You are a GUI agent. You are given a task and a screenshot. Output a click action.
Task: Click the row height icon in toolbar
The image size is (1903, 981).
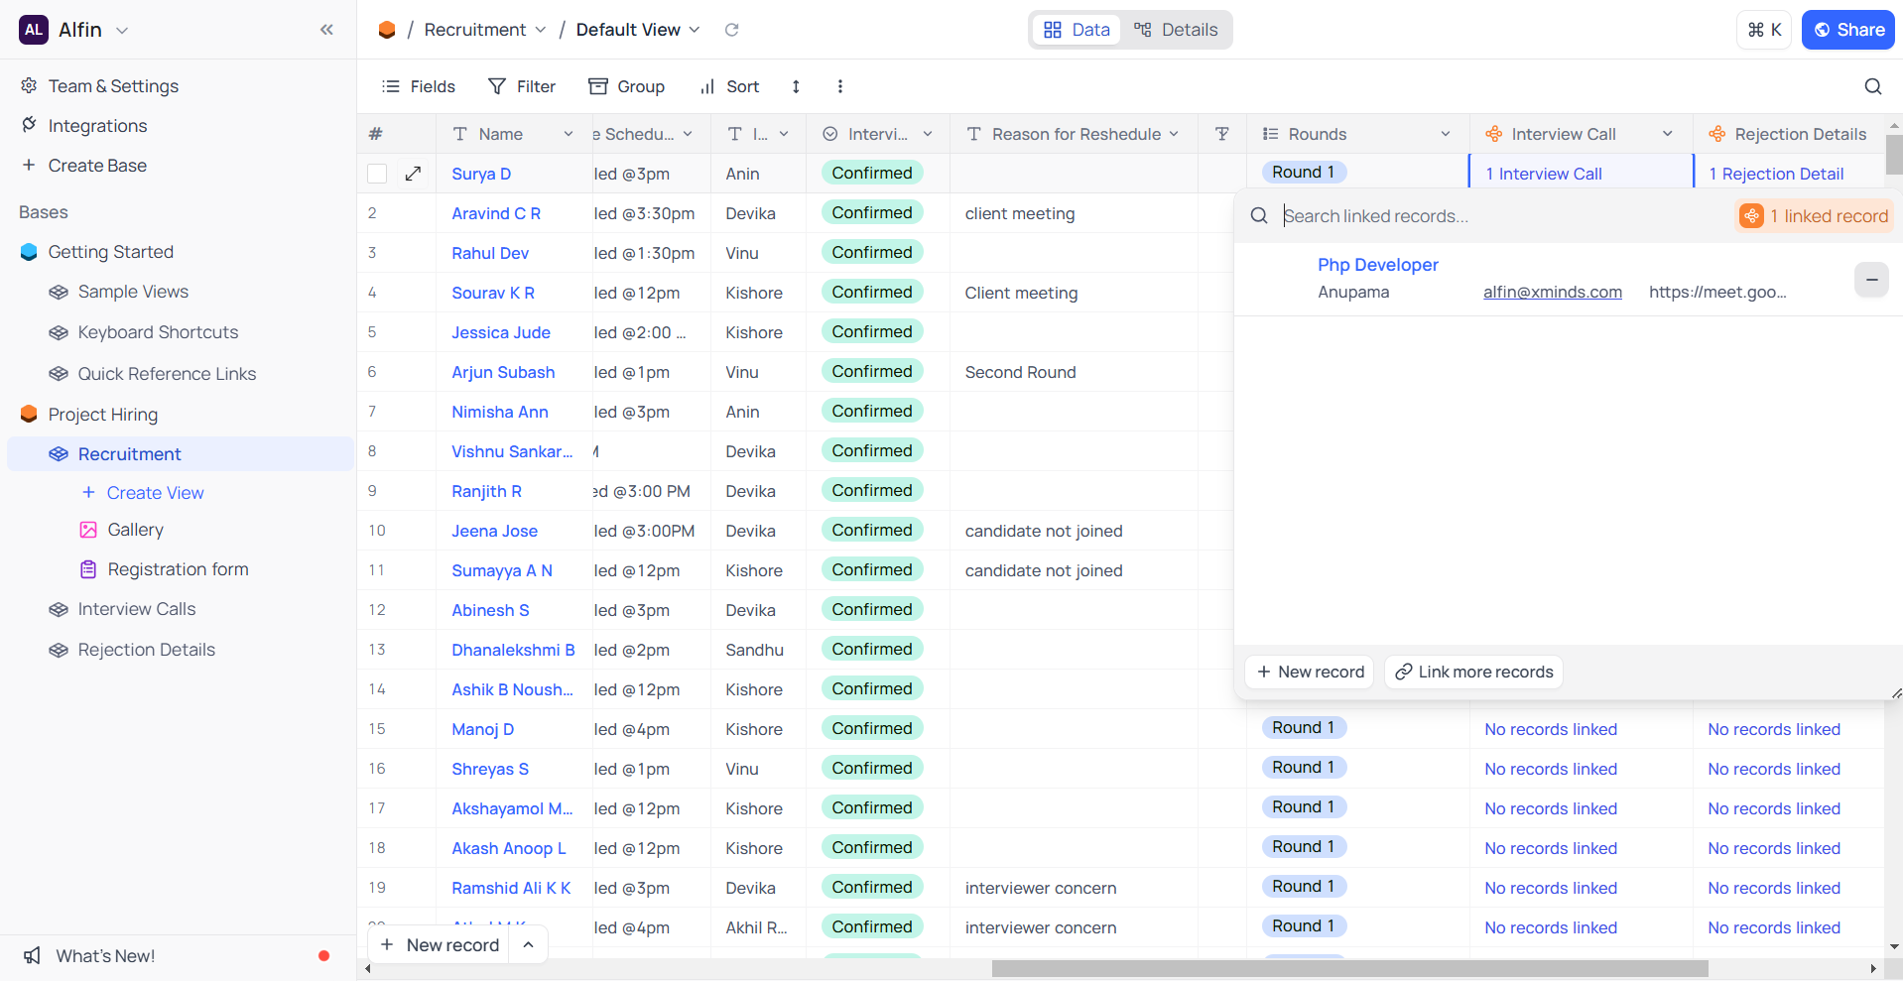[x=796, y=86]
